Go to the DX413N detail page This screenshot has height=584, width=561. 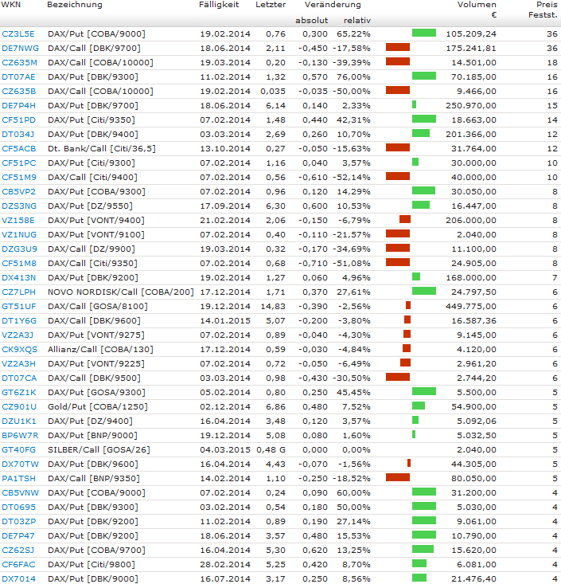pyautogui.click(x=19, y=278)
